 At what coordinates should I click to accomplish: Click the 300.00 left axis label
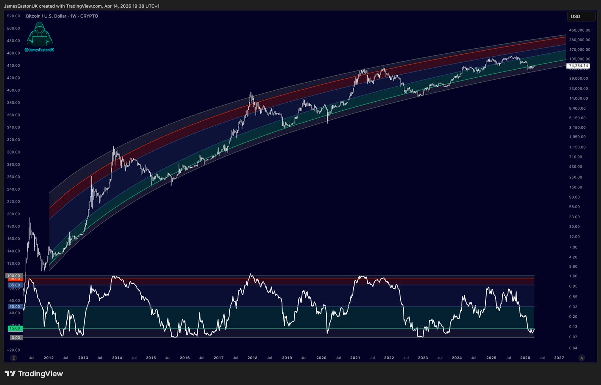tap(14, 152)
